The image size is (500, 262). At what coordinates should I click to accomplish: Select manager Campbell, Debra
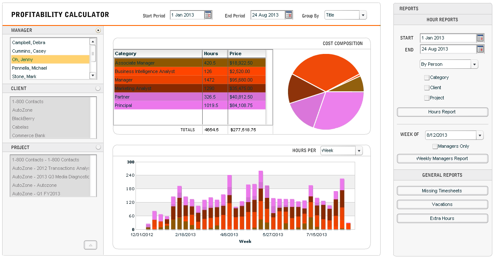(x=51, y=42)
